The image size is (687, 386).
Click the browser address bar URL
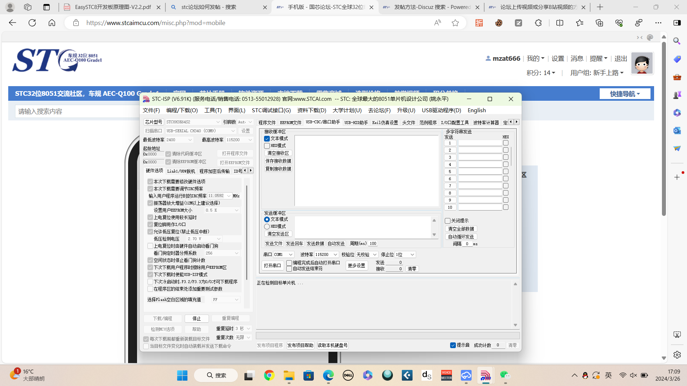pyautogui.click(x=156, y=23)
